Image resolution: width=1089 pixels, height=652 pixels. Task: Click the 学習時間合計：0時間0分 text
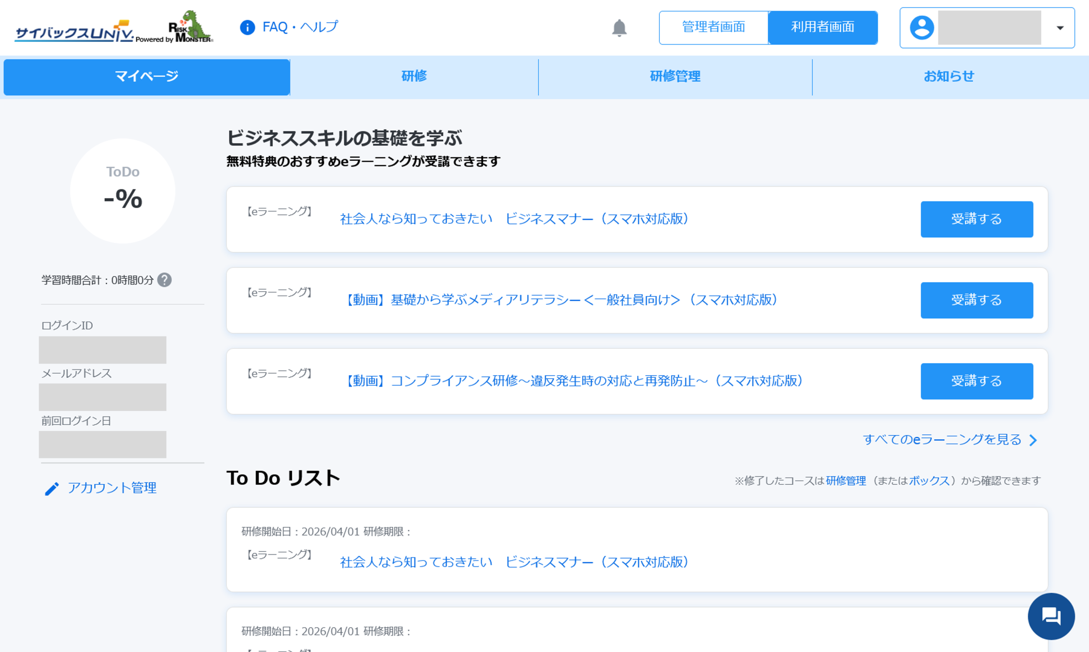(97, 280)
